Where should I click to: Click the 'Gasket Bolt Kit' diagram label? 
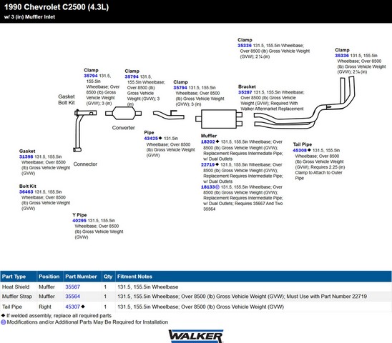click(67, 99)
